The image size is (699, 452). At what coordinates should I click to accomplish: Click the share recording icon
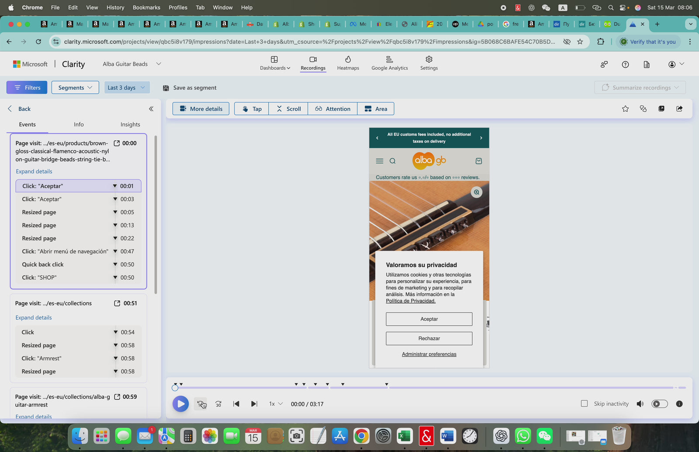(679, 109)
